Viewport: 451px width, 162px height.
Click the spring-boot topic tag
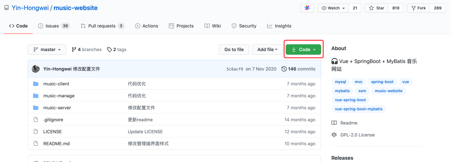pos(382,82)
